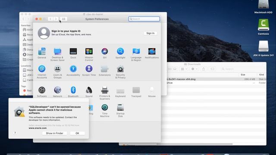
Task: Open Dock preferences
Action: (73, 53)
